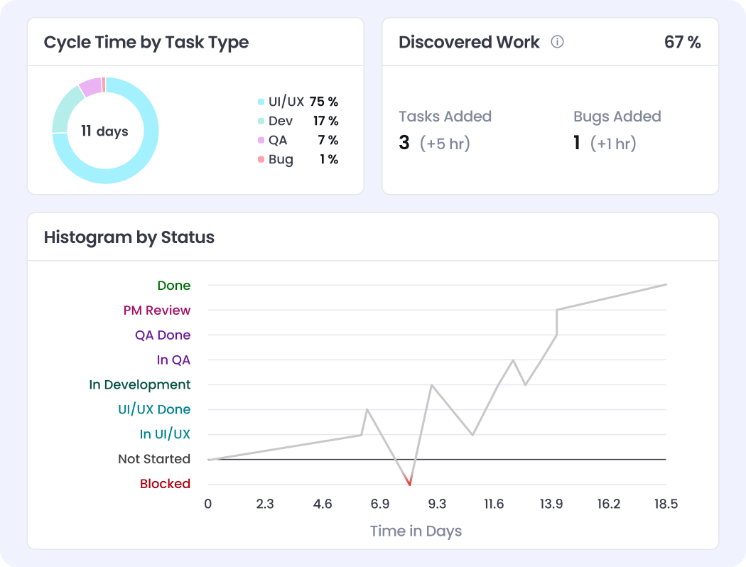Click the UI/UX legend color swatch
This screenshot has width=746, height=567.
tap(261, 102)
